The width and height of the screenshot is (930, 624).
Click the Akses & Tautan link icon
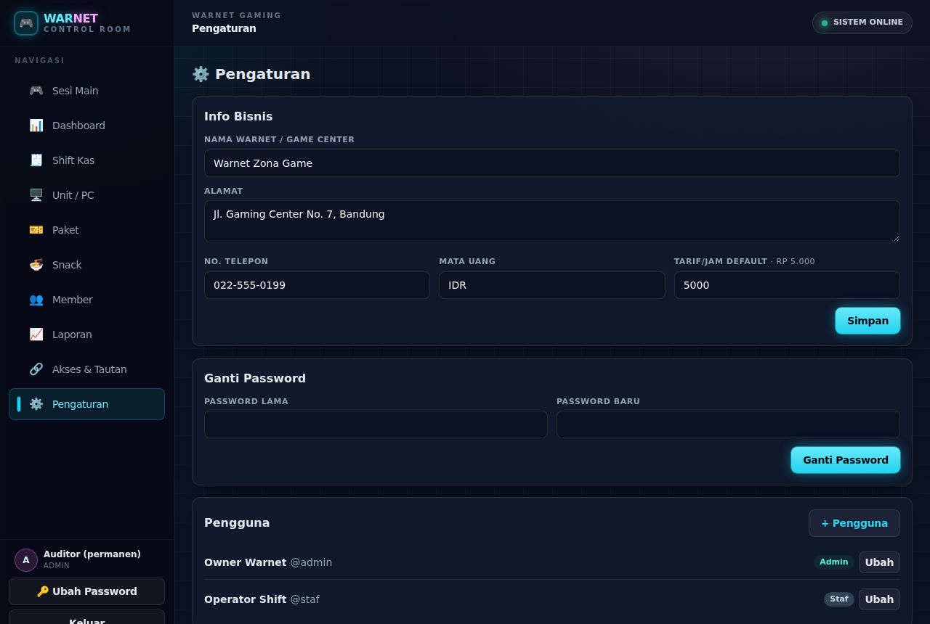(36, 369)
